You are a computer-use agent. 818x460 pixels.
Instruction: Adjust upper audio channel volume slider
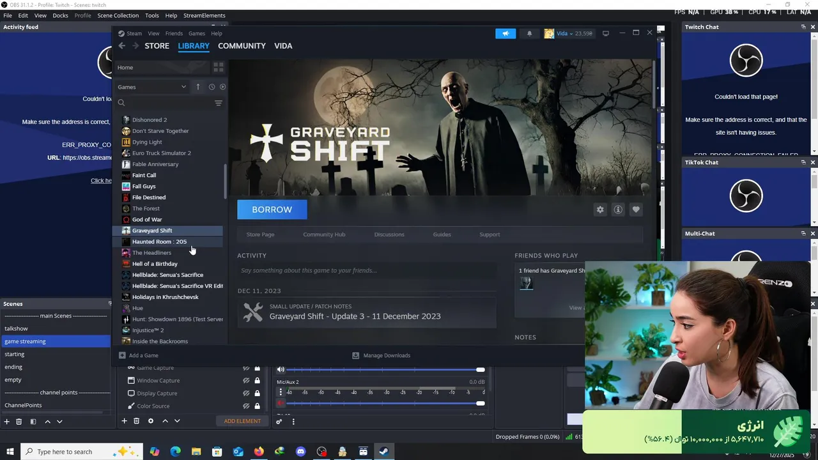pyautogui.click(x=385, y=369)
